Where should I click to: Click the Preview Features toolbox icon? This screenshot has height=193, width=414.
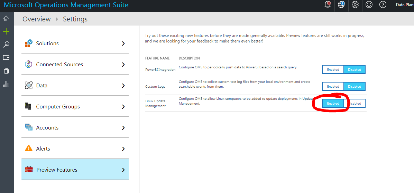29,170
